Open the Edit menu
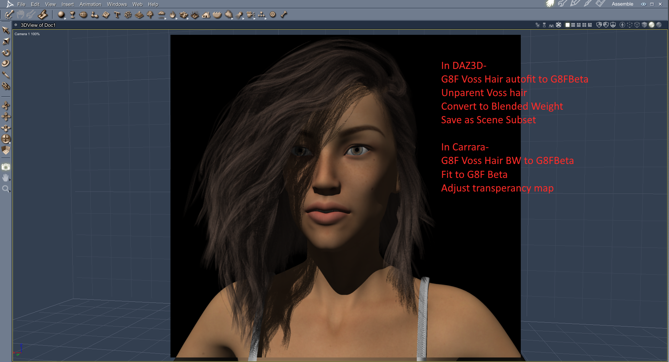The height and width of the screenshot is (362, 669). pos(35,4)
